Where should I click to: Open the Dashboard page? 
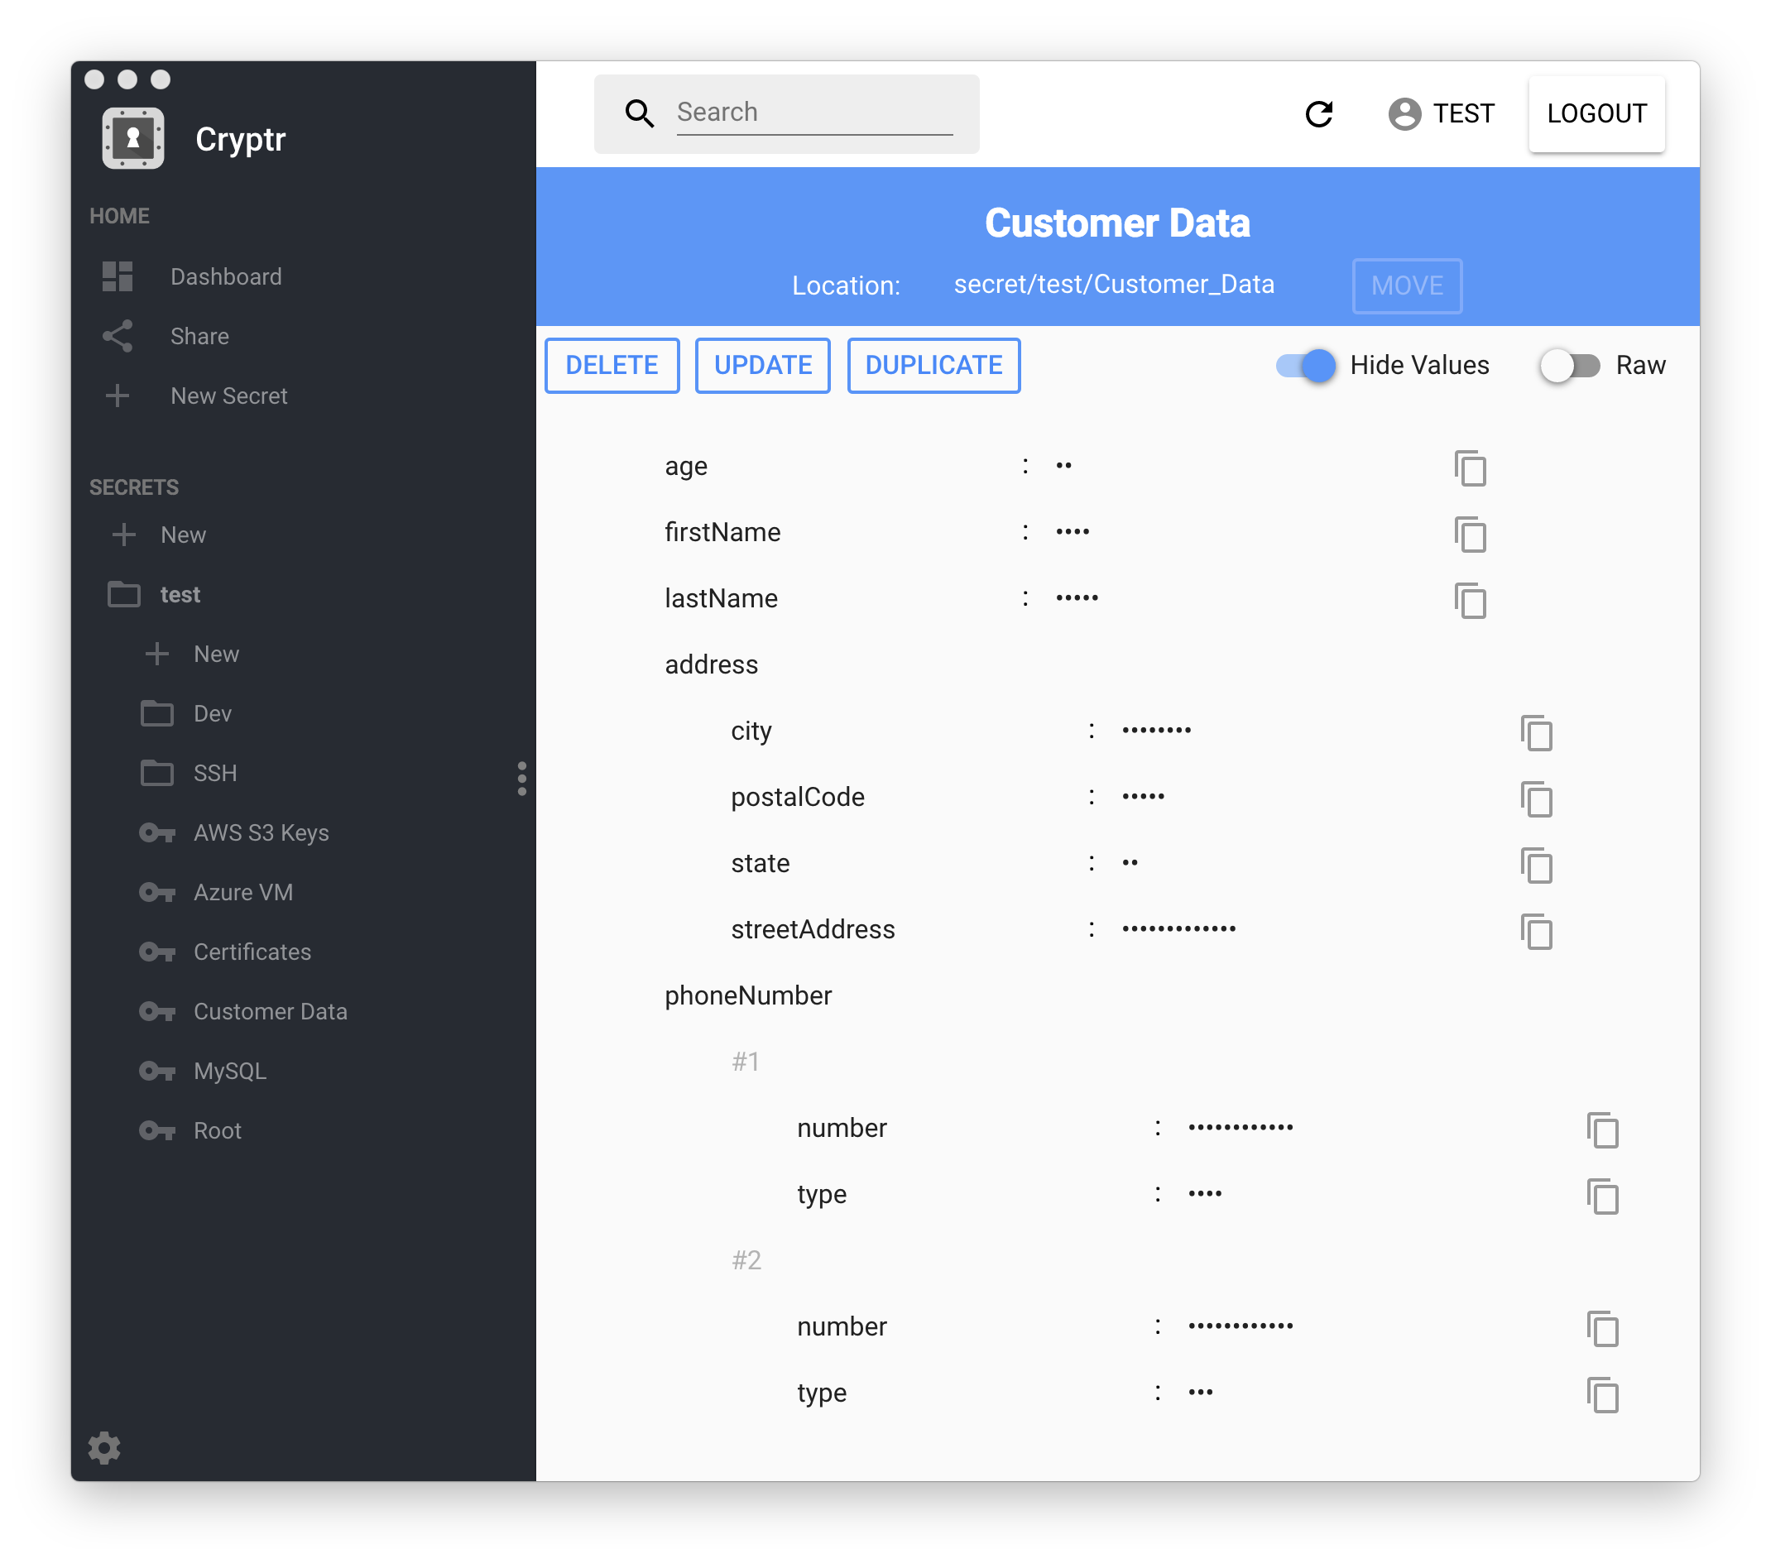pyautogui.click(x=225, y=276)
